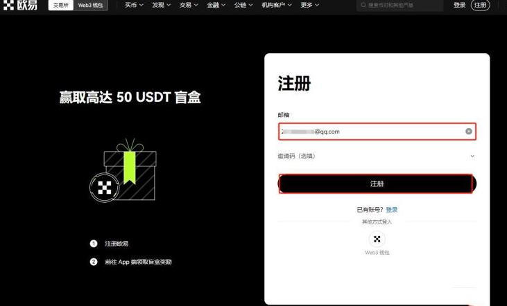The height and width of the screenshot is (306, 507).
Task: Expand the 邀请码 (选填) section
Action: 377,156
